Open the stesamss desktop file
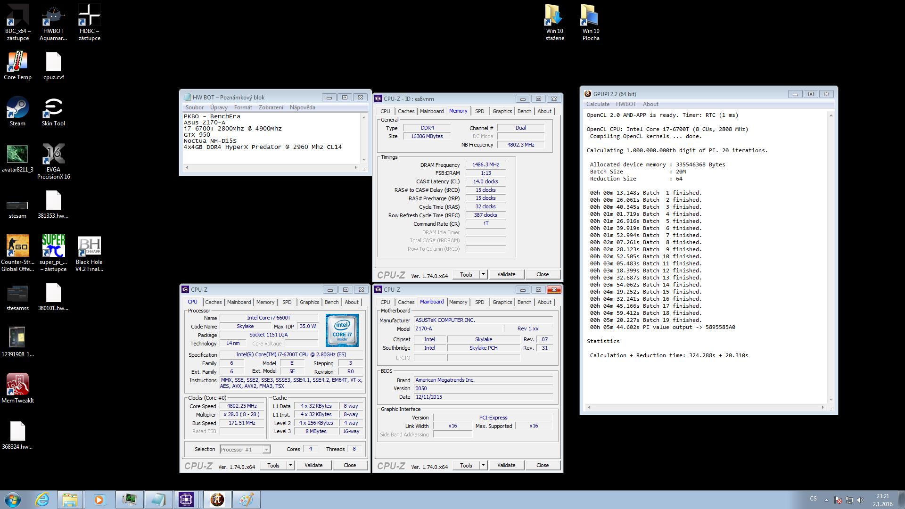905x509 pixels. pos(17,298)
